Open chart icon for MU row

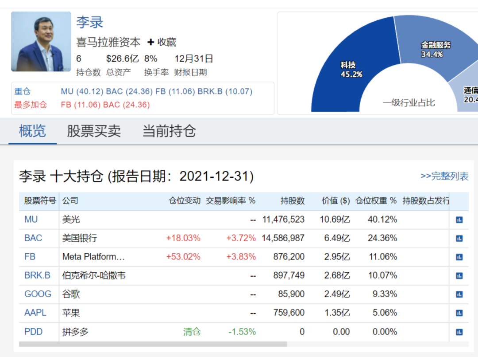459,220
